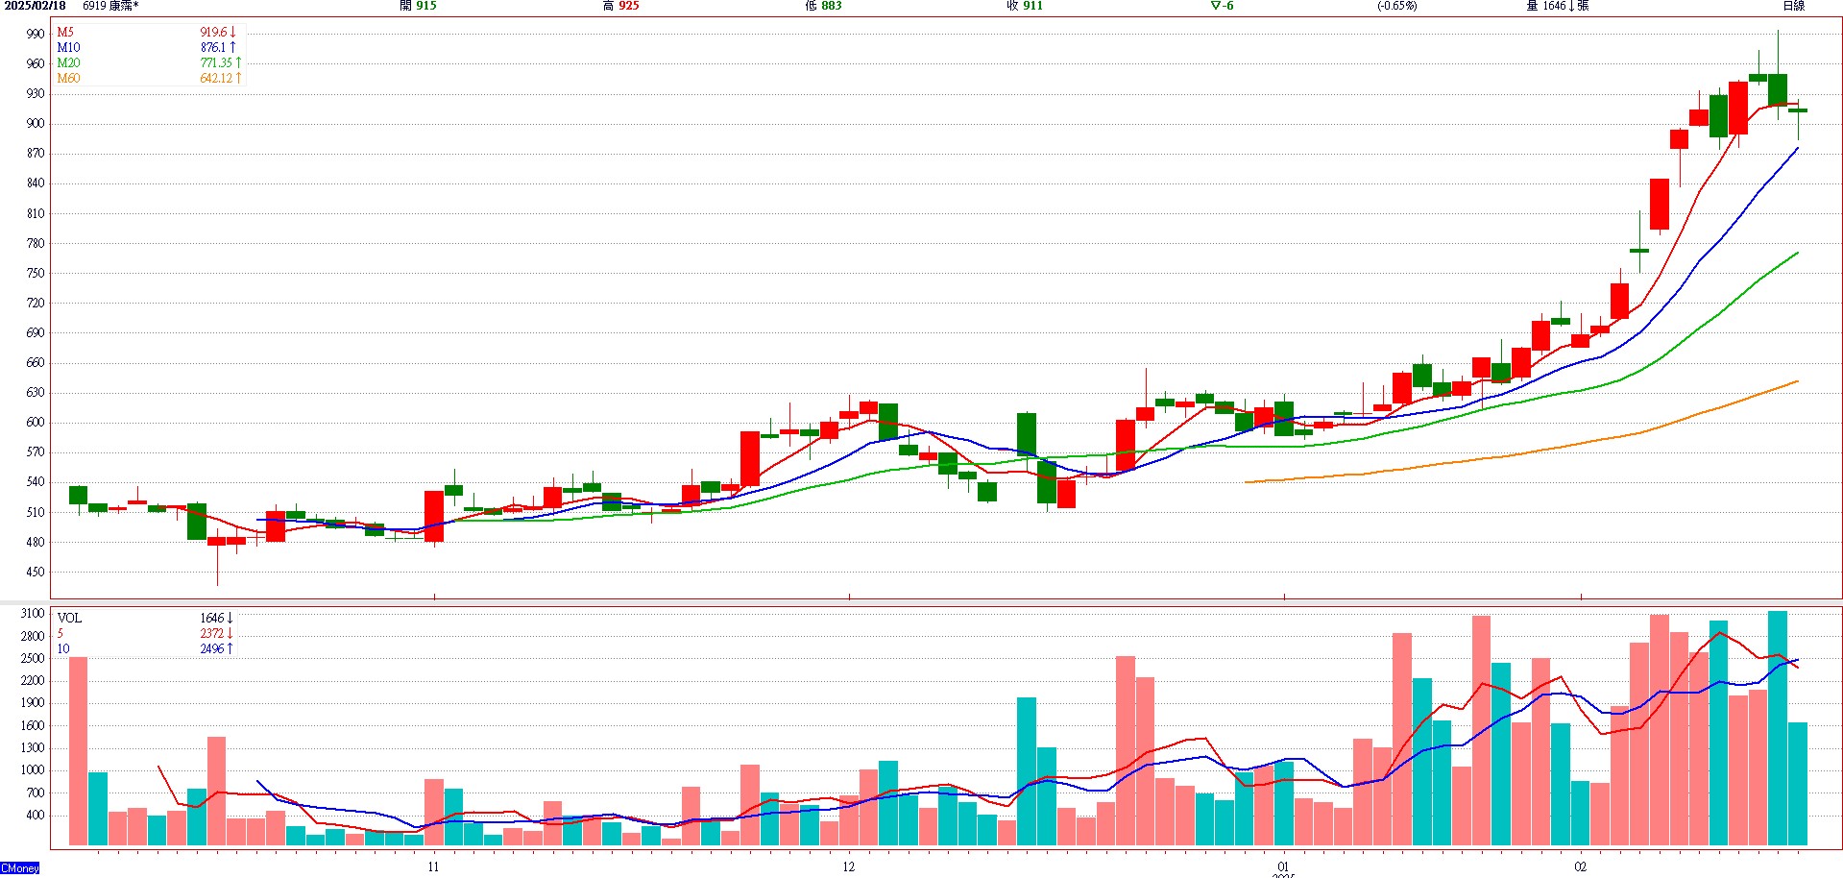
Task: Click the 日線 daily chart label
Action: 1793,6
